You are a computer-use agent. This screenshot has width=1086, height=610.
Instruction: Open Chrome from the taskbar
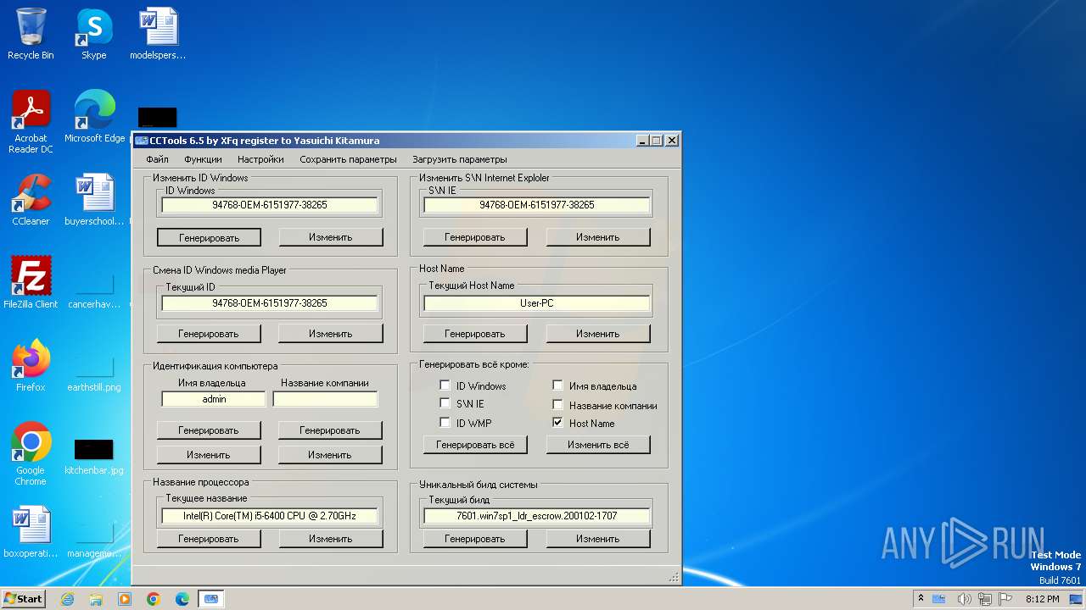(x=154, y=599)
